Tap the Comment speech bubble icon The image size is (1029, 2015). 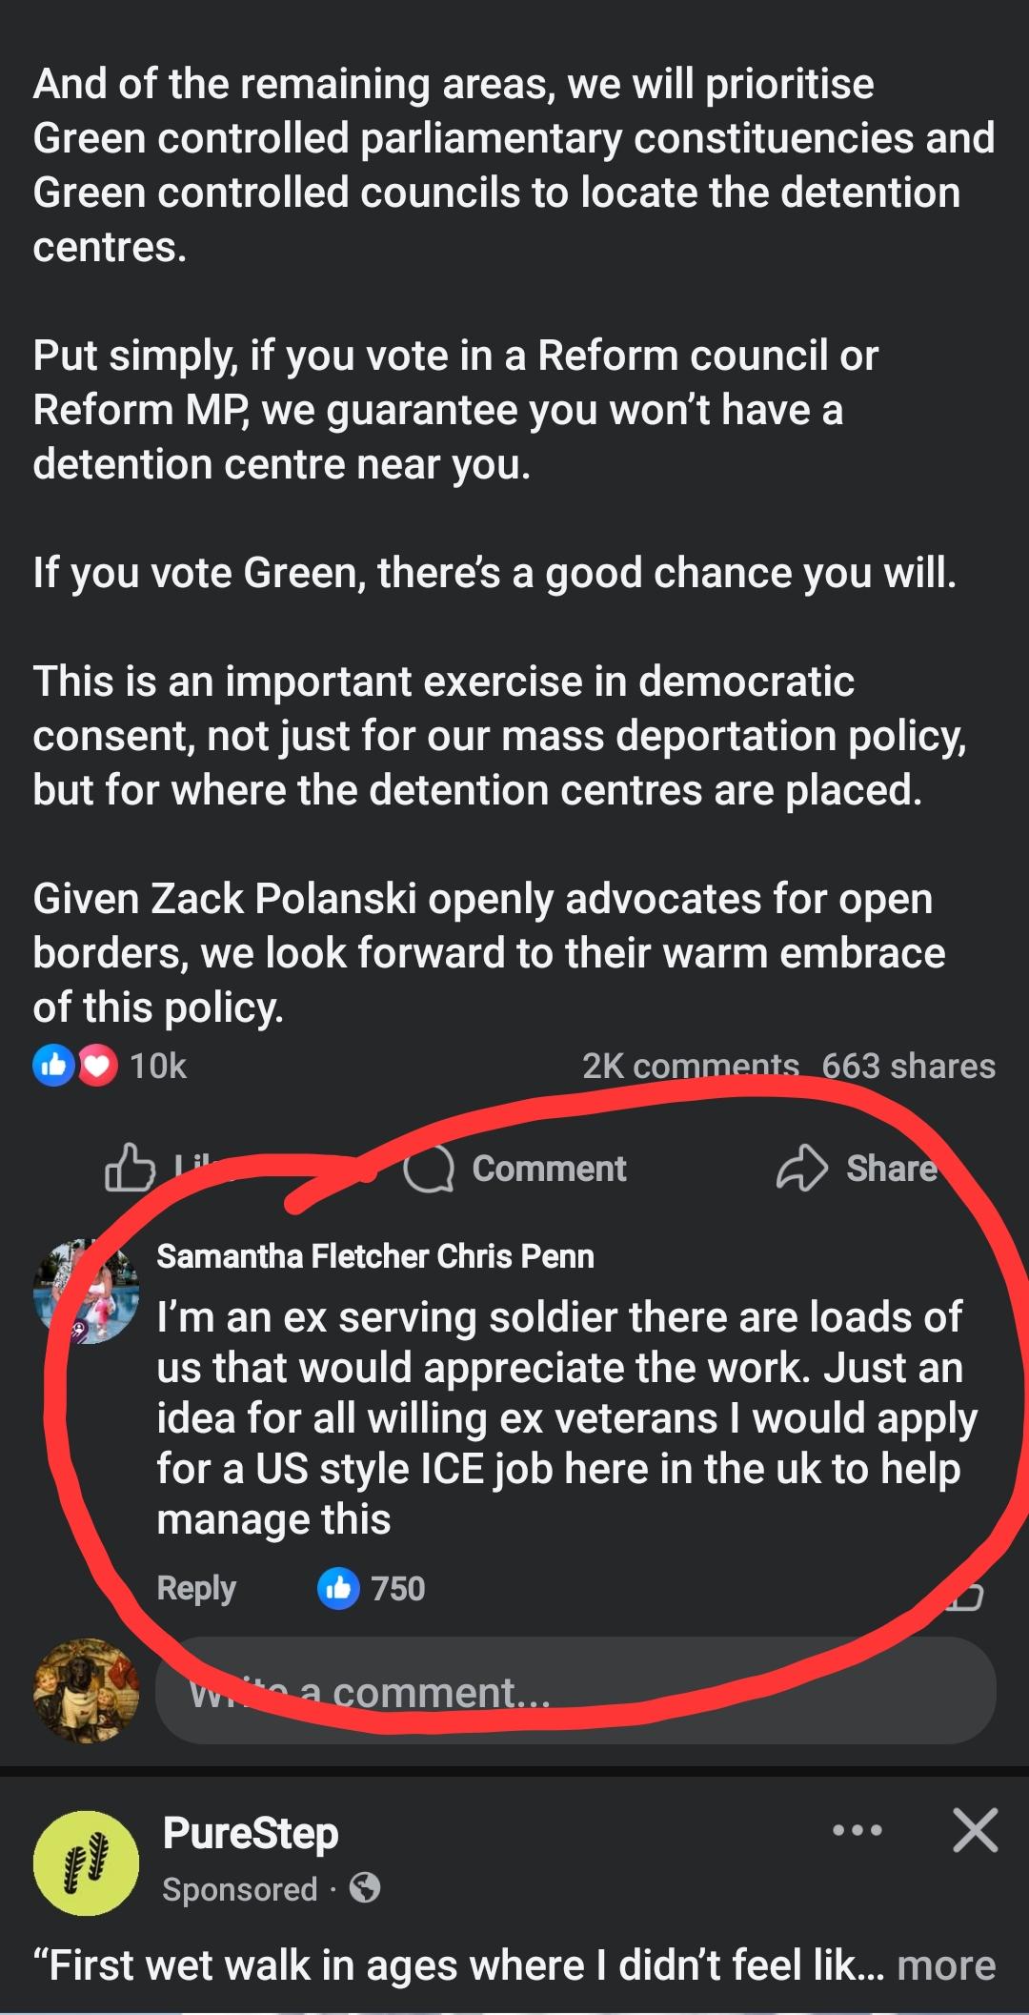point(428,1169)
